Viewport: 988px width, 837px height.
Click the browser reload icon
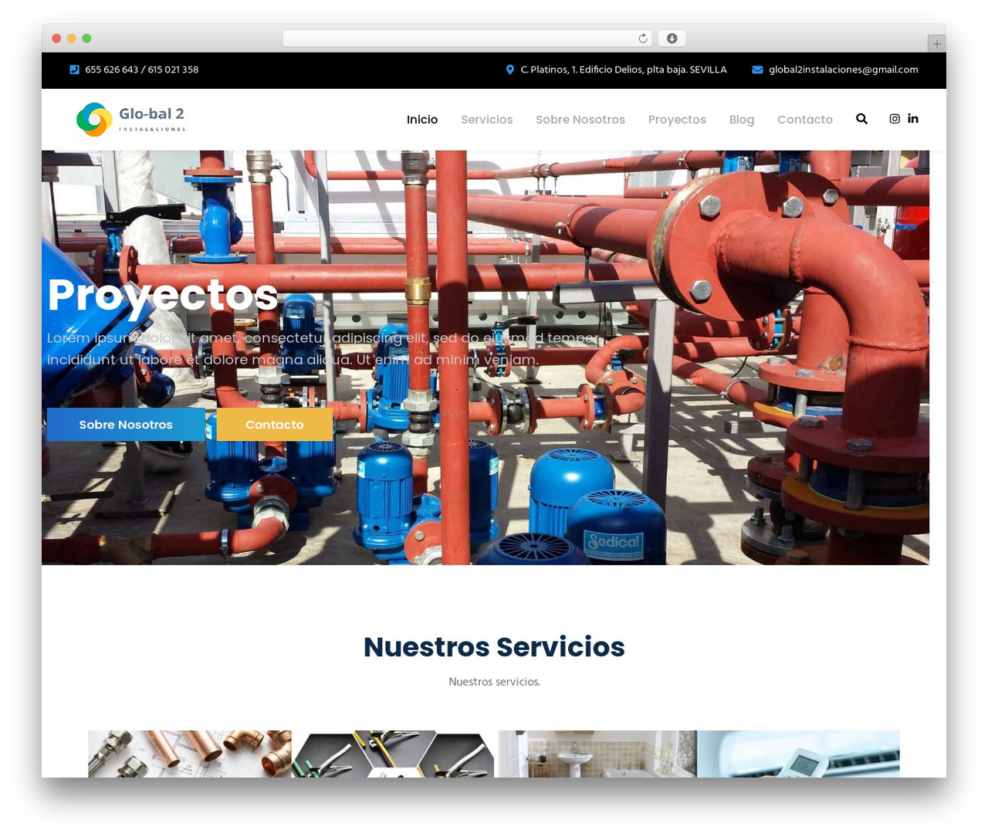[643, 39]
